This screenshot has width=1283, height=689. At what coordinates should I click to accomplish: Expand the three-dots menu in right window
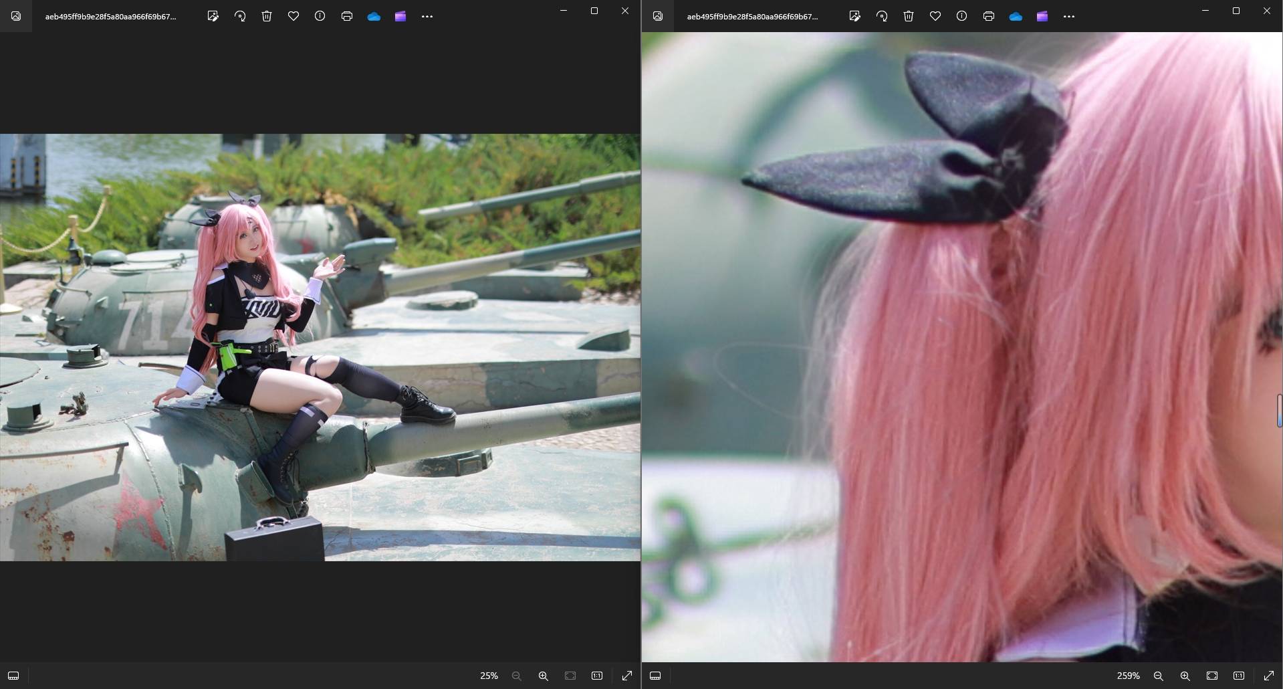coord(1068,16)
